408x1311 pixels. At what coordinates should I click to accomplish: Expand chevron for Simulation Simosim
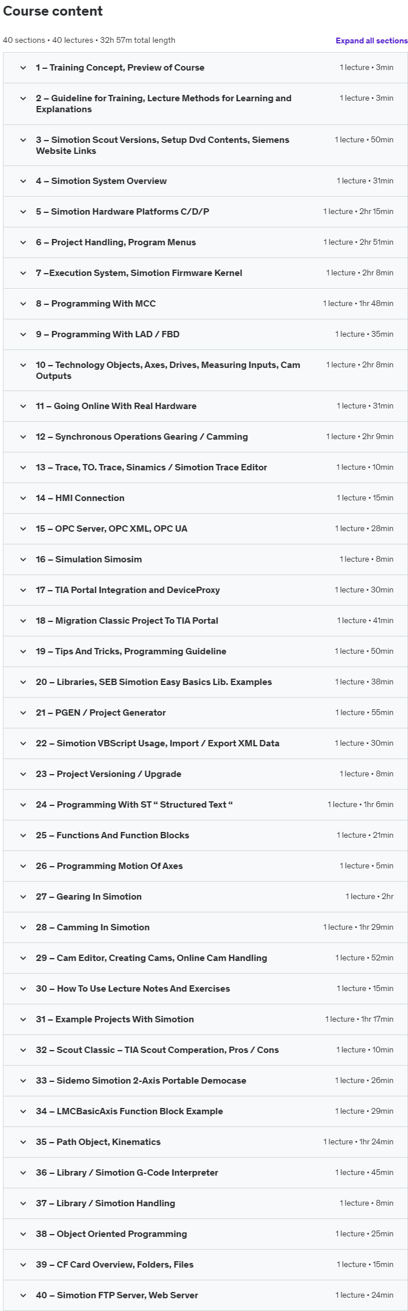[x=23, y=559]
